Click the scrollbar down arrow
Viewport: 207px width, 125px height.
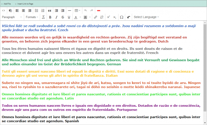[x=205, y=123]
